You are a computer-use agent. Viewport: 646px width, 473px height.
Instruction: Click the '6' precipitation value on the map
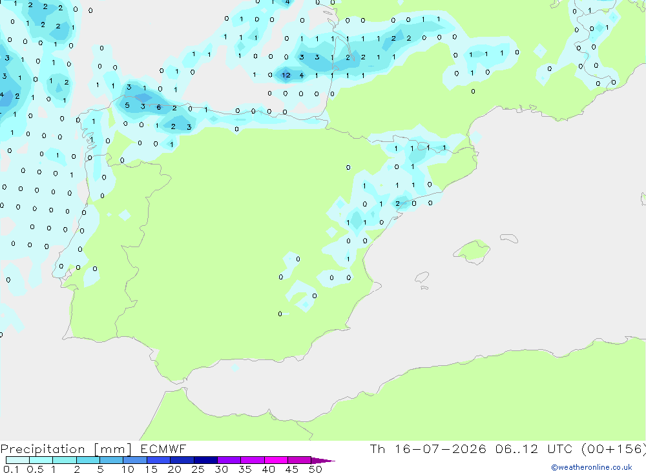(x=159, y=108)
